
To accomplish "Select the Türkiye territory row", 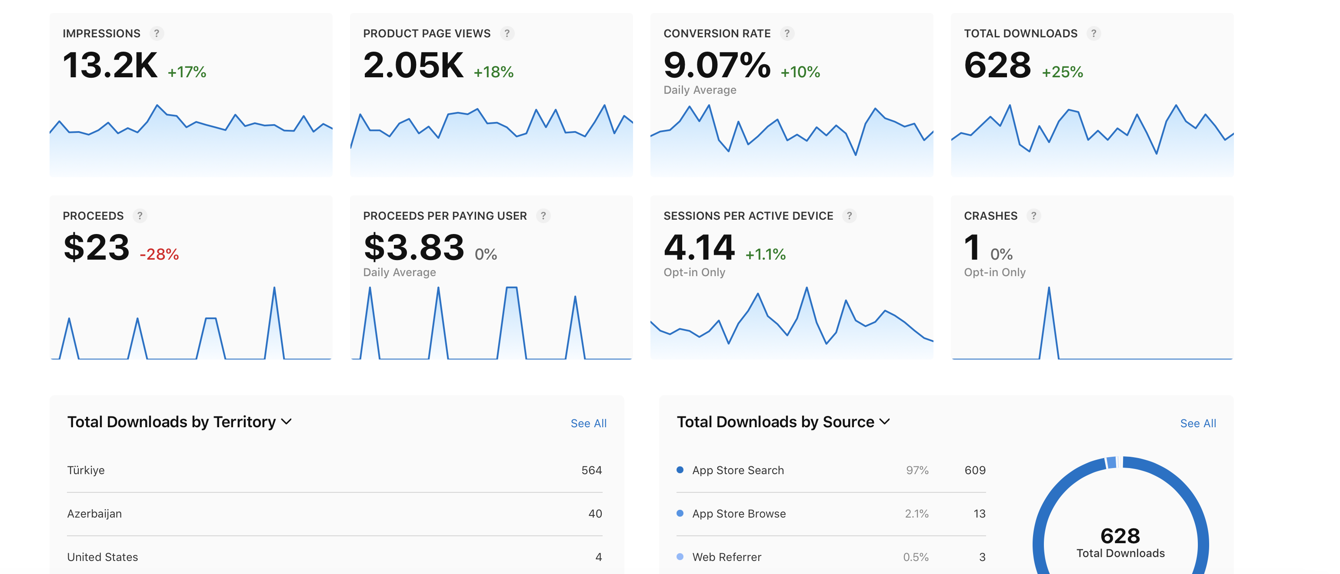I will click(x=334, y=470).
